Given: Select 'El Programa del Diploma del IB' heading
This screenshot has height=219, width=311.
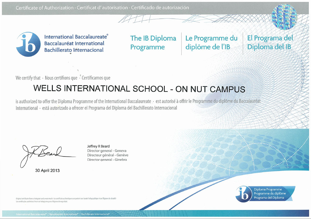Looking at the screenshot, I should [270, 43].
